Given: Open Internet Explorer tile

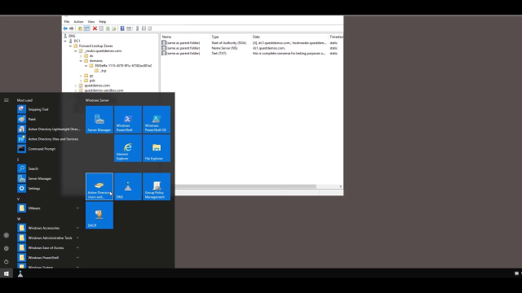Looking at the screenshot, I should 128,148.
